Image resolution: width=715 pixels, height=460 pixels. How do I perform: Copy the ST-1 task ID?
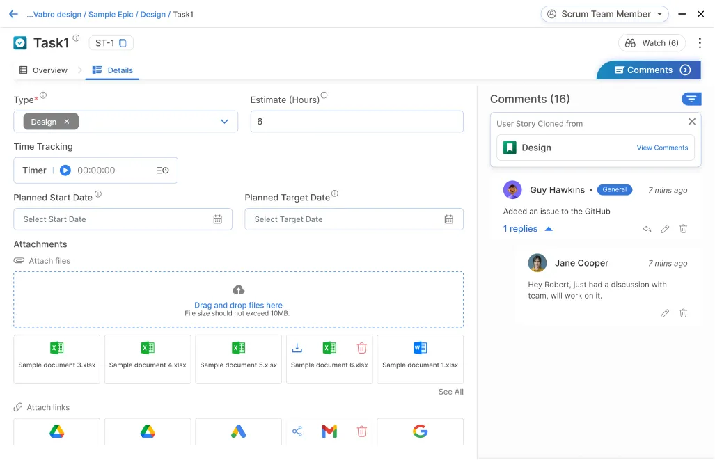click(x=123, y=42)
